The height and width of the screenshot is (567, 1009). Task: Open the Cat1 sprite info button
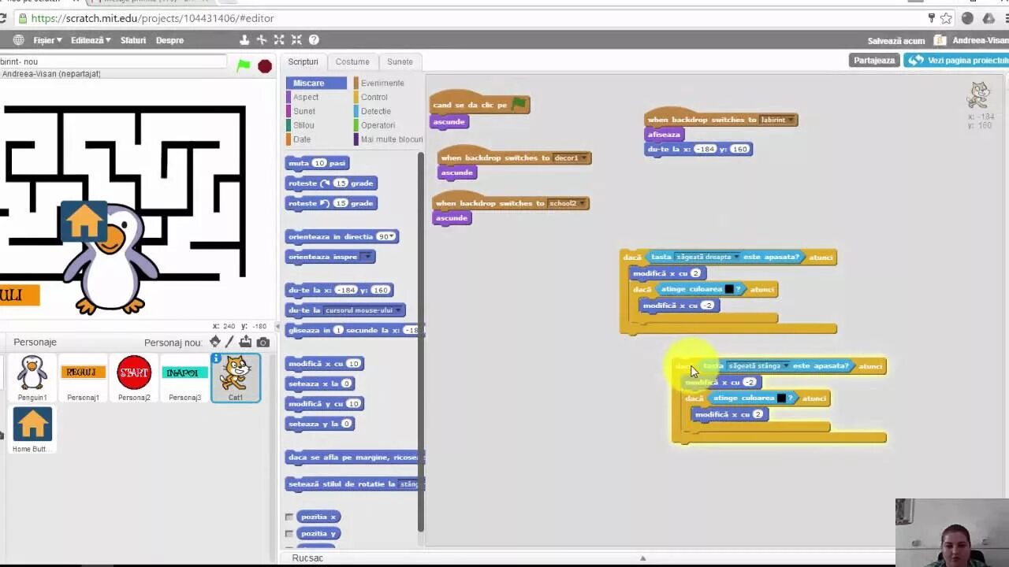[x=216, y=359]
